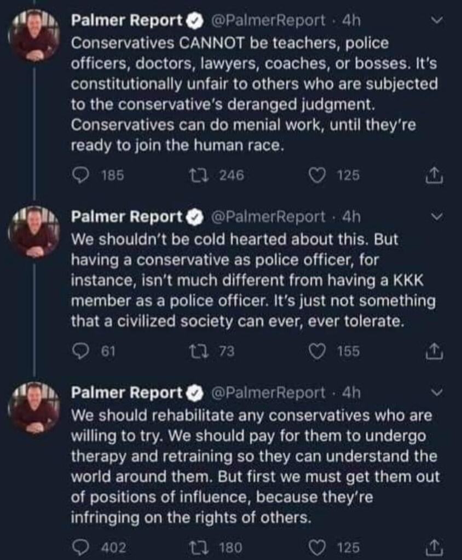Click the profile picture beside third tweet

point(34,408)
